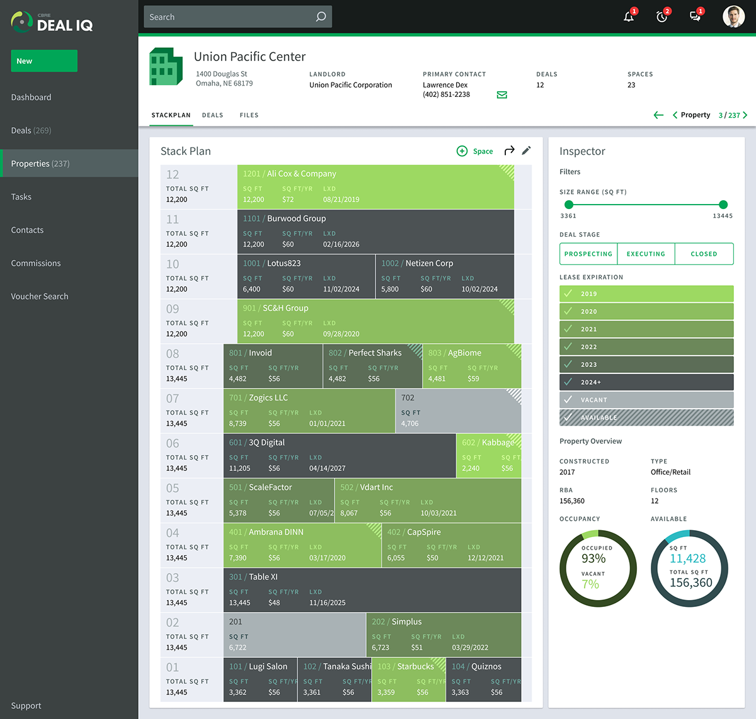Switch to the DEALS tab
Screen dimensions: 756x719
[x=212, y=115]
